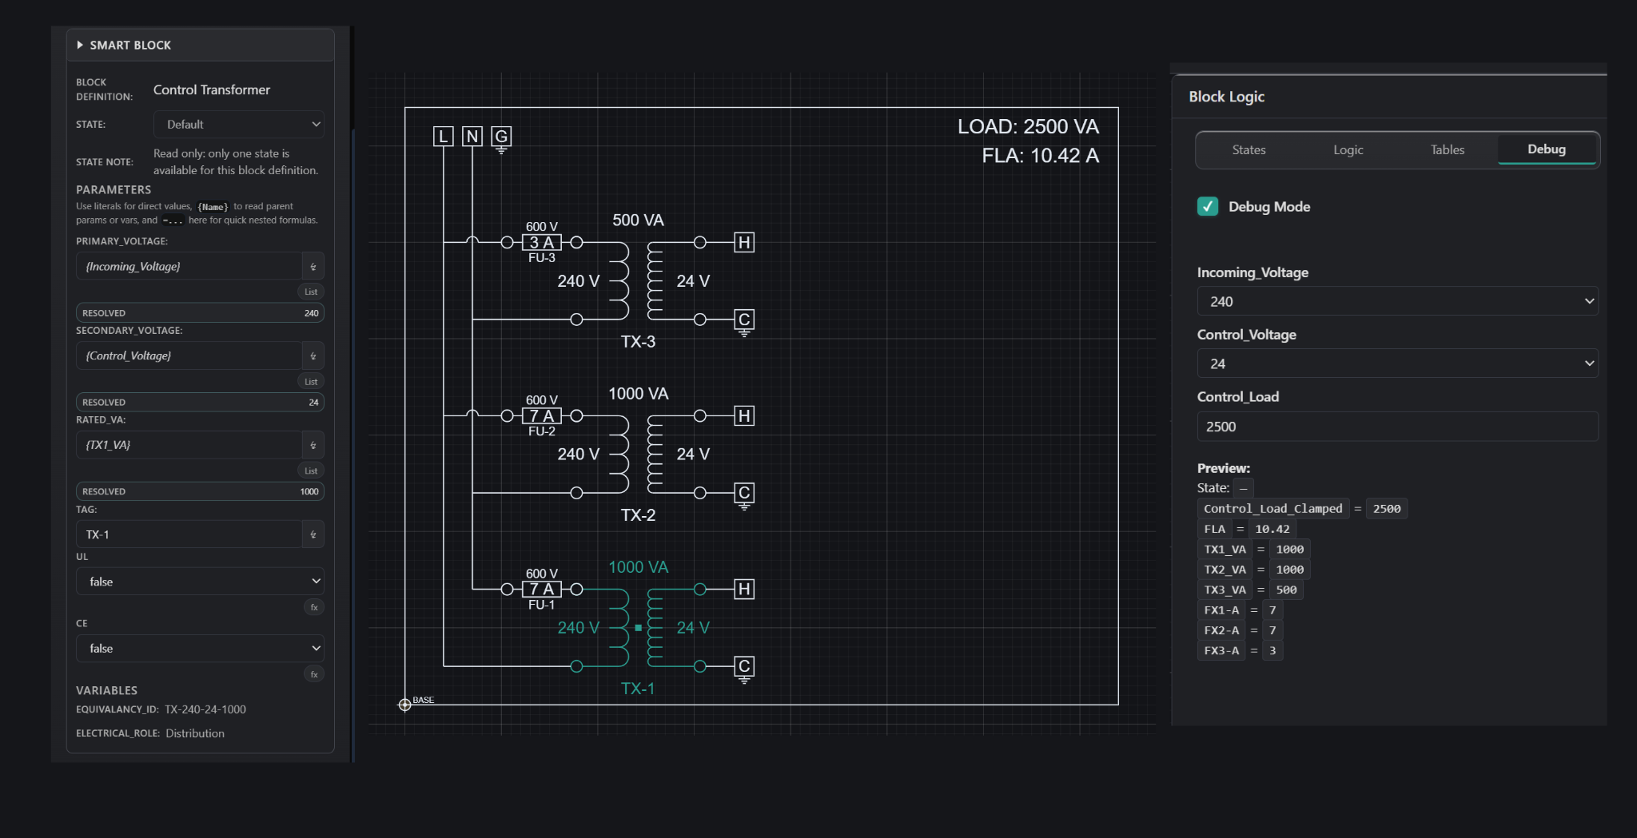The image size is (1637, 838).
Task: Select the TX-3 transformer coil symbol
Action: click(x=637, y=280)
